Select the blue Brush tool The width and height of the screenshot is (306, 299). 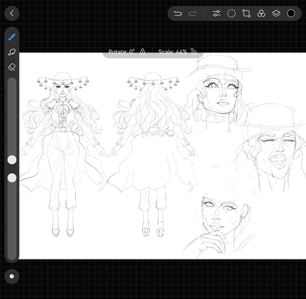click(x=12, y=37)
